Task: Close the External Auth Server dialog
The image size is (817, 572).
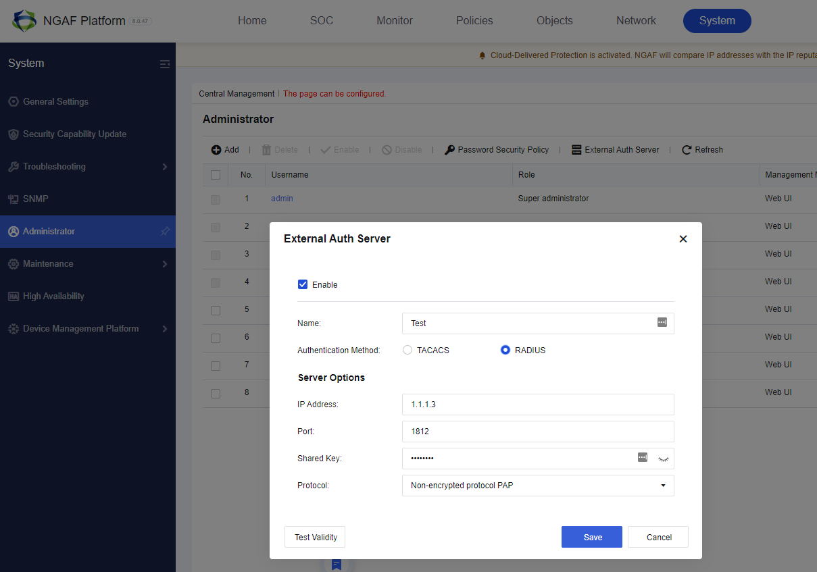Action: coord(683,239)
